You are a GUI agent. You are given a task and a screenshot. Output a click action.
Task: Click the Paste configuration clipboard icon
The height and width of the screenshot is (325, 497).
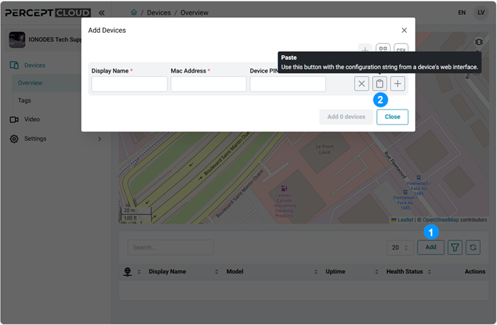[x=380, y=84]
